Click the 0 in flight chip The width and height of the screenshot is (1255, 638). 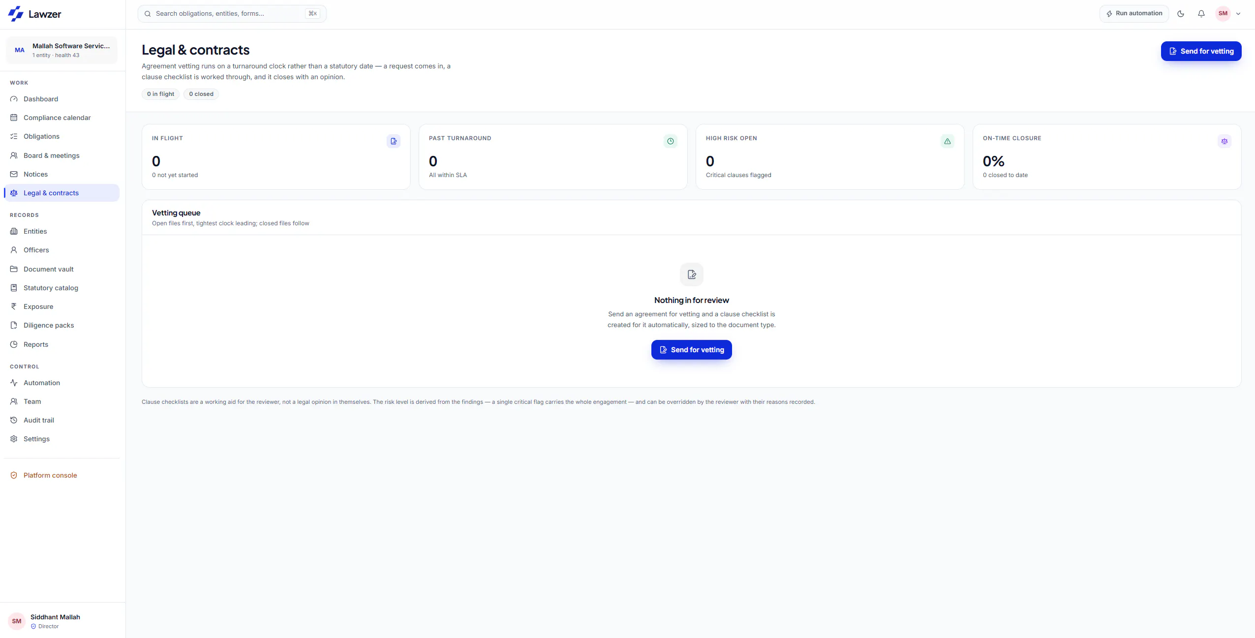coord(161,94)
